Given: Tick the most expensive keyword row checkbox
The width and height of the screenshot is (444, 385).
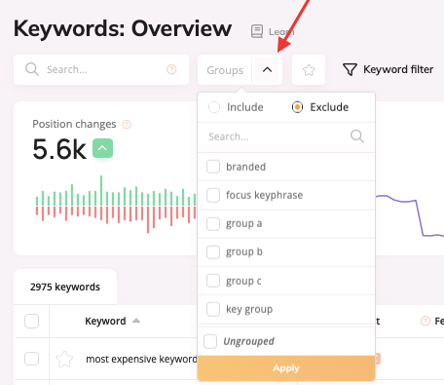Looking at the screenshot, I should tap(31, 359).
